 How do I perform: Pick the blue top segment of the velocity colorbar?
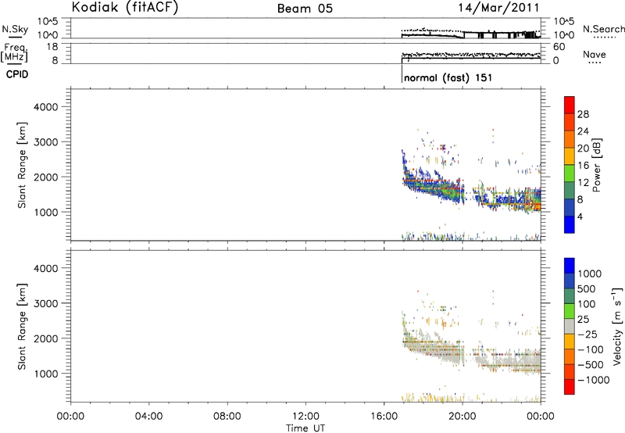click(570, 266)
